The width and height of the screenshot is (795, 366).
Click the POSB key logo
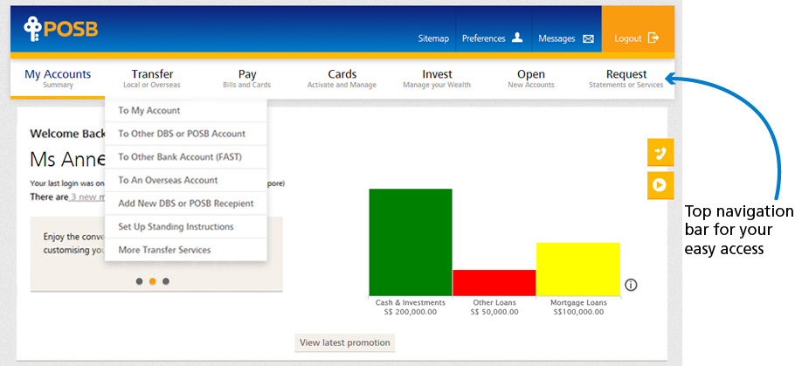[x=32, y=30]
